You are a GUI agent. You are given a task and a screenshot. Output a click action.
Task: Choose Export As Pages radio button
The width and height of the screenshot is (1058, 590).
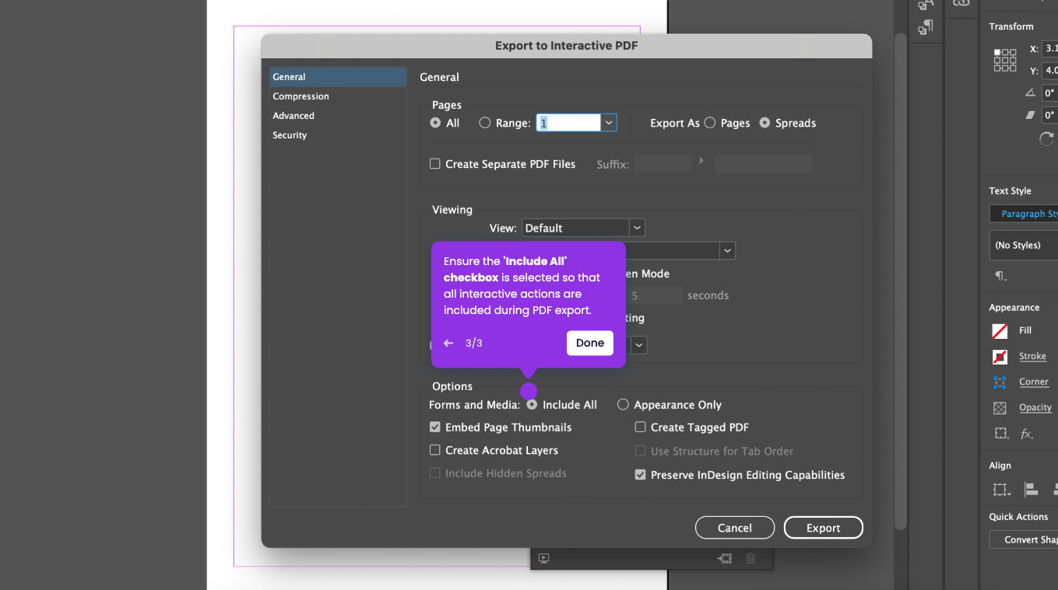point(710,123)
